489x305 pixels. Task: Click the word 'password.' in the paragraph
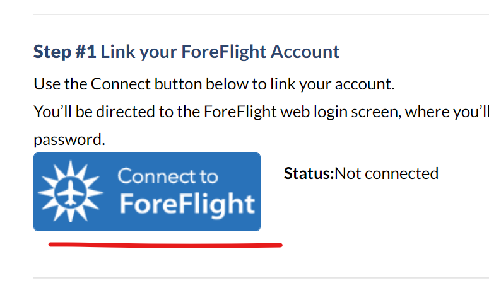[x=69, y=140]
